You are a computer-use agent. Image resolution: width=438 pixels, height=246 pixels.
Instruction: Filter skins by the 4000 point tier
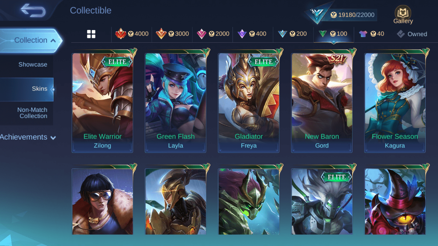132,34
